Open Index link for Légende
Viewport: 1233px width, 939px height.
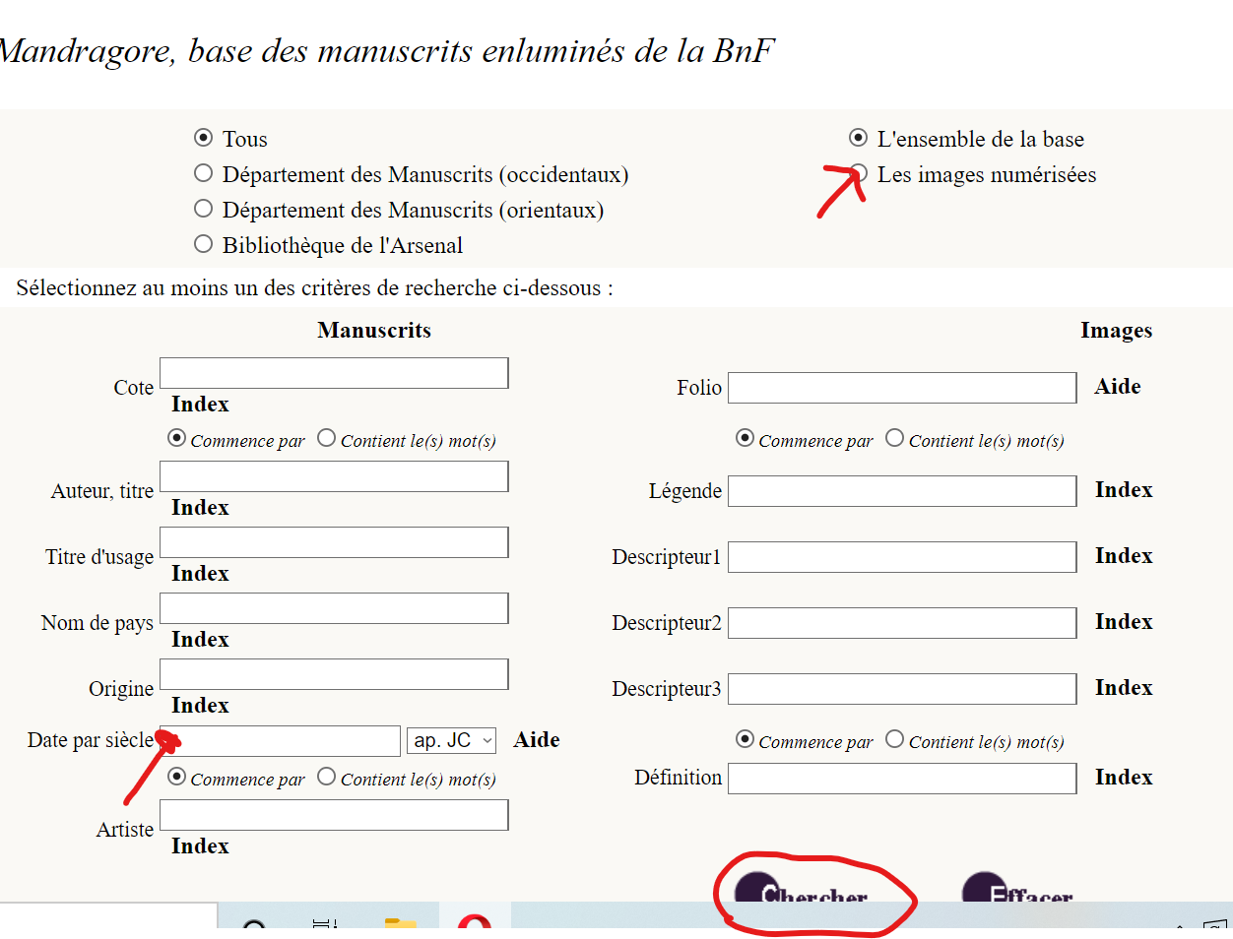[1124, 490]
